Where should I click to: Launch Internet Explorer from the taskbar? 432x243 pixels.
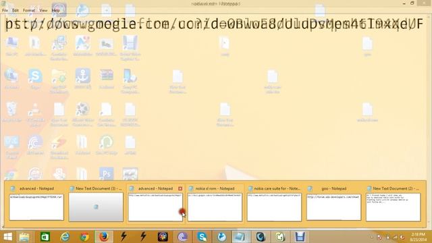65,237
